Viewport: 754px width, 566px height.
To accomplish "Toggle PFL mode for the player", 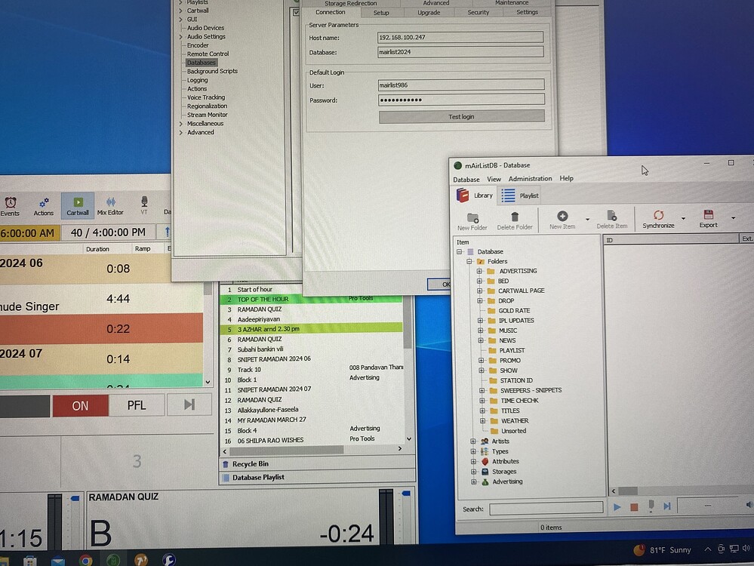I will pyautogui.click(x=136, y=405).
